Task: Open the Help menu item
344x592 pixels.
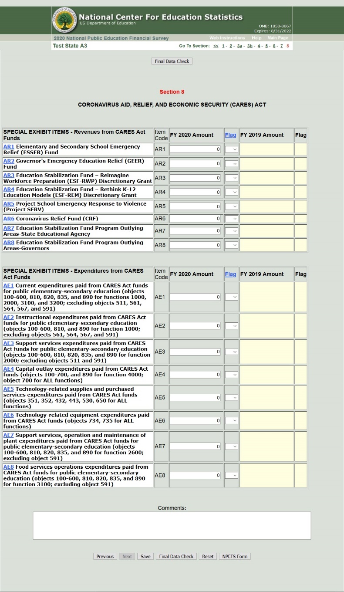Action: coord(256,38)
